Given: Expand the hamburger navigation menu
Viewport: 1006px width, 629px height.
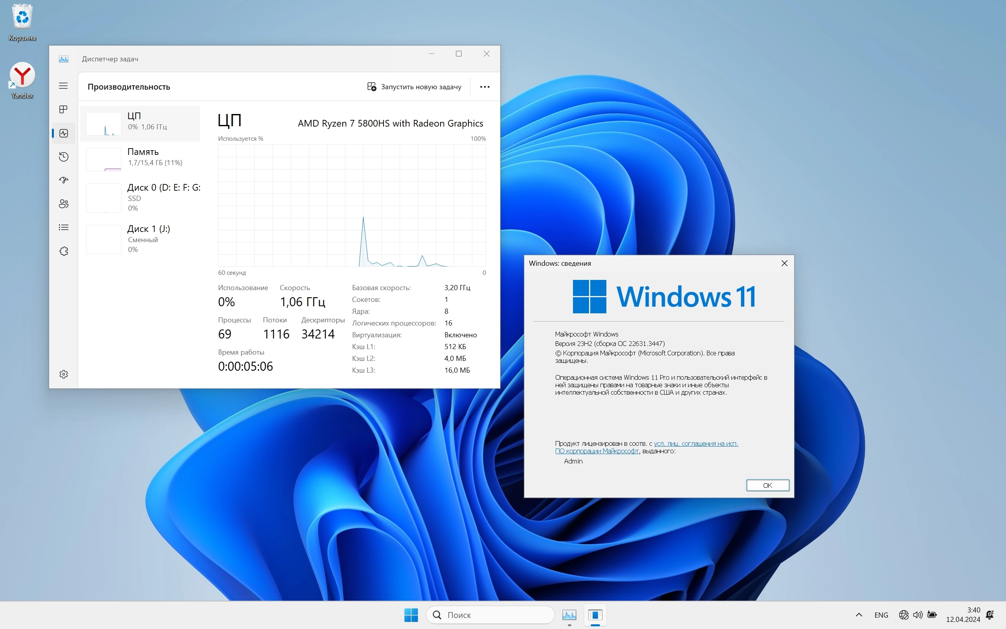Looking at the screenshot, I should tap(63, 86).
